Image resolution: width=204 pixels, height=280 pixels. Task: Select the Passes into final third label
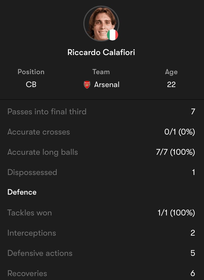[x=47, y=112]
